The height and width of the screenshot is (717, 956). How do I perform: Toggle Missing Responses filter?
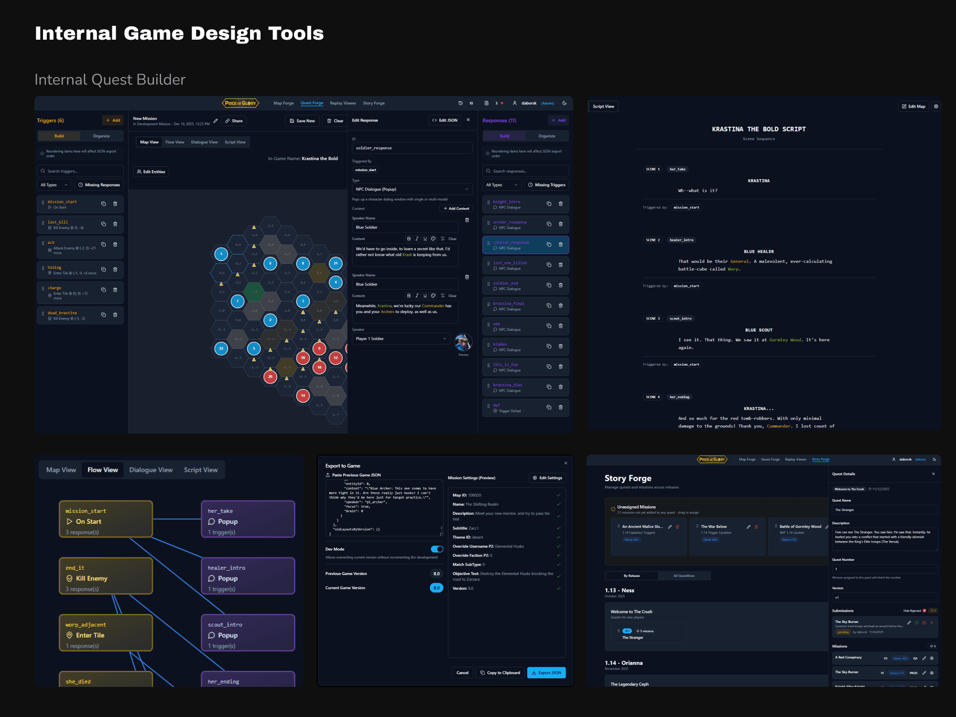99,185
